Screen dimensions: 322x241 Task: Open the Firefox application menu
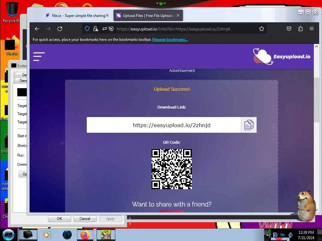pos(312,29)
